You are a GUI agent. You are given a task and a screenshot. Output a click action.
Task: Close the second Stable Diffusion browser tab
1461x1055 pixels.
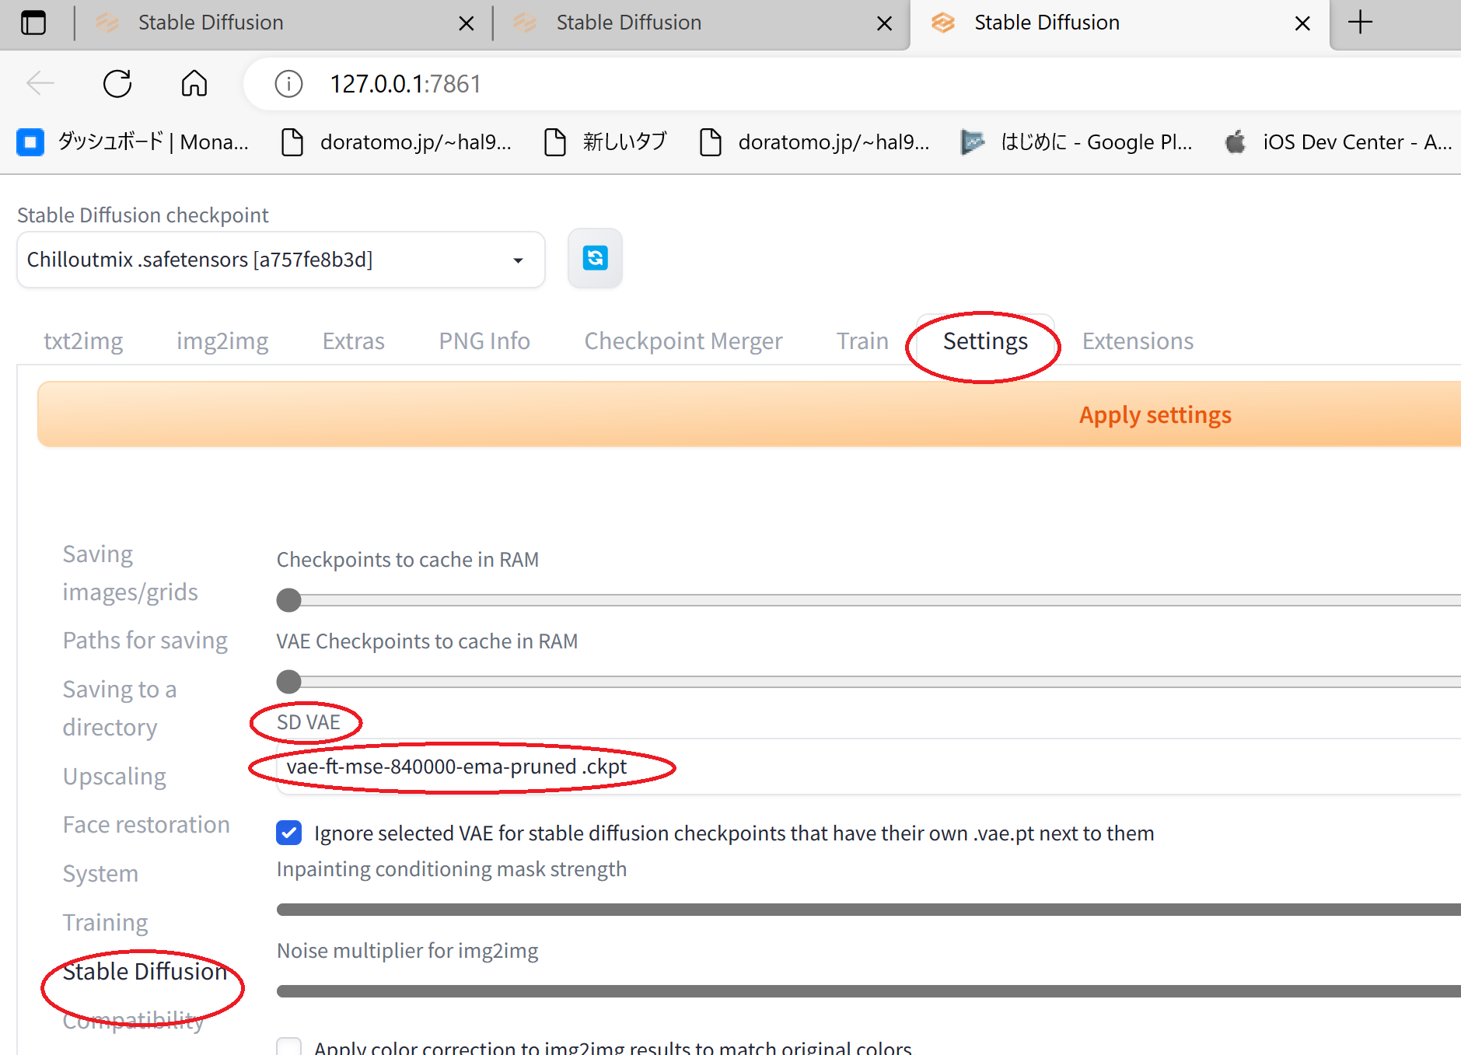[884, 23]
